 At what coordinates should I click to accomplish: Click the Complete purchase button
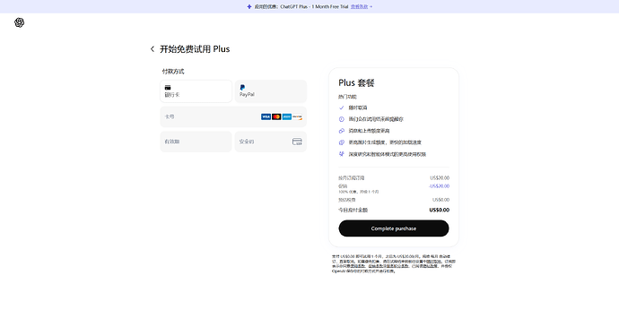click(394, 228)
